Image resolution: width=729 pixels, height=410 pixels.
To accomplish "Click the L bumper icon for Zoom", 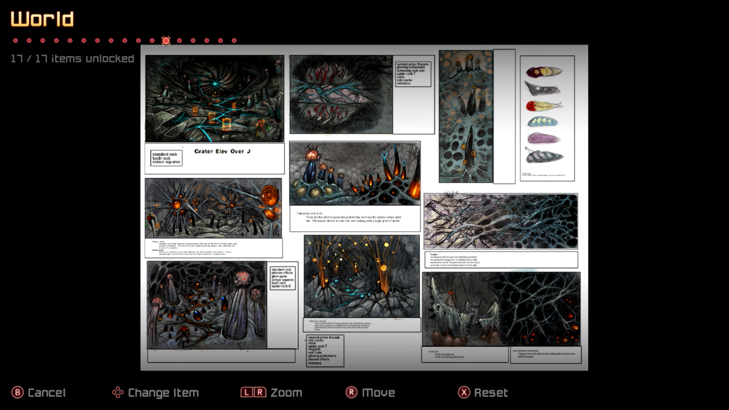I will tap(247, 392).
